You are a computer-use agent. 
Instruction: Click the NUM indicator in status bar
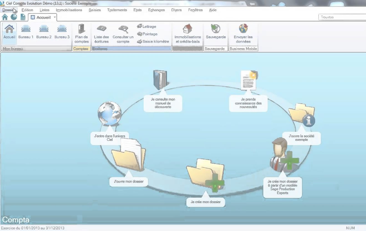pyautogui.click(x=350, y=228)
